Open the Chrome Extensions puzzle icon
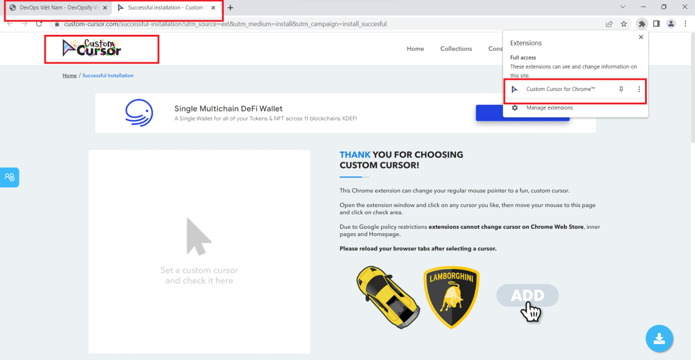The height and width of the screenshot is (360, 695). click(641, 24)
